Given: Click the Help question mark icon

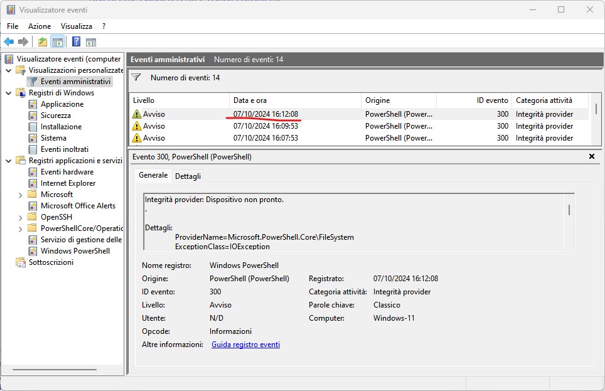Looking at the screenshot, I should click(76, 41).
